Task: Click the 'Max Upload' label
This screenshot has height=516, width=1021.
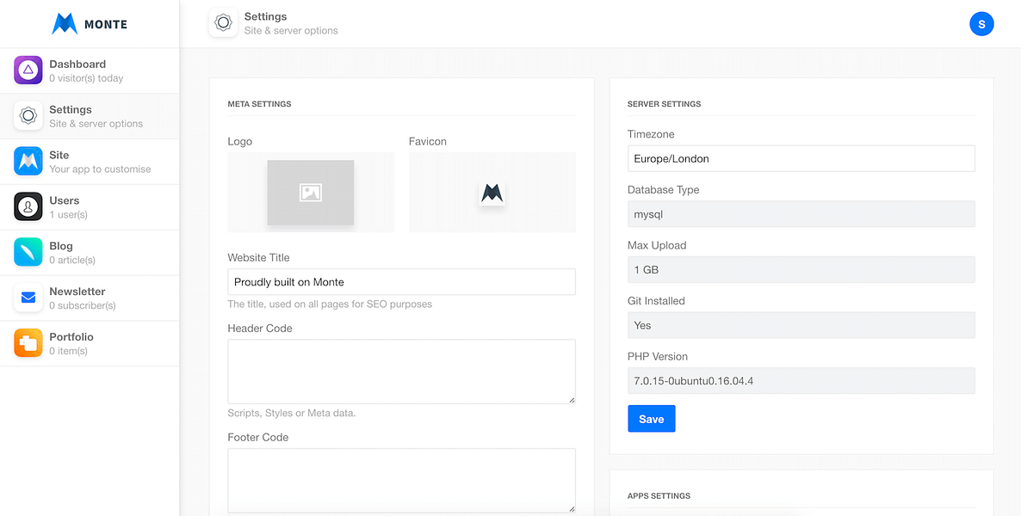Action: point(657,245)
